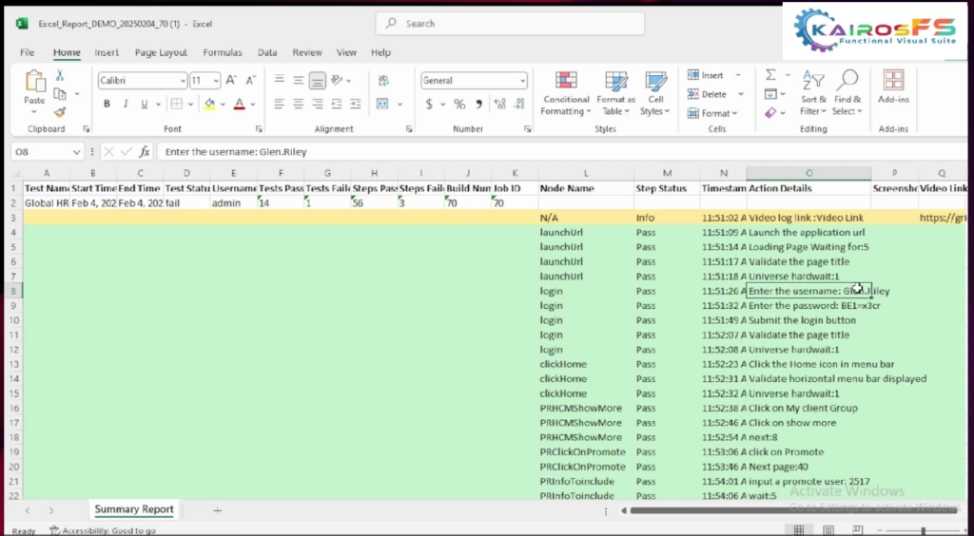Click the Increase Font Size icon
The width and height of the screenshot is (974, 536).
point(232,82)
